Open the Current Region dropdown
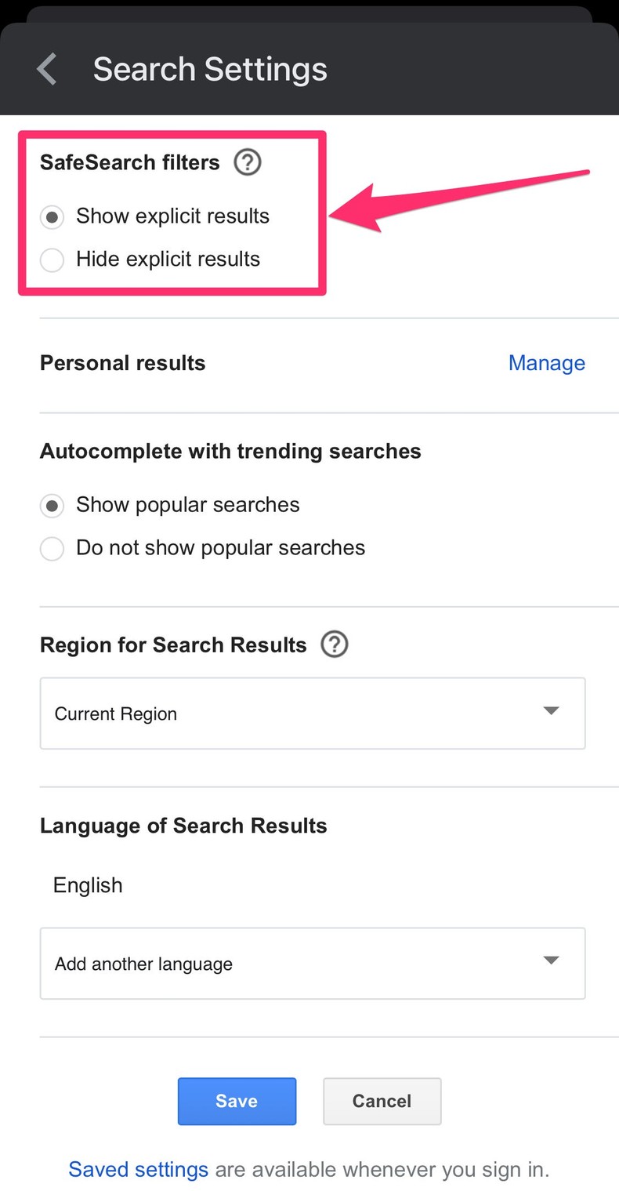This screenshot has width=619, height=1191. tap(313, 713)
